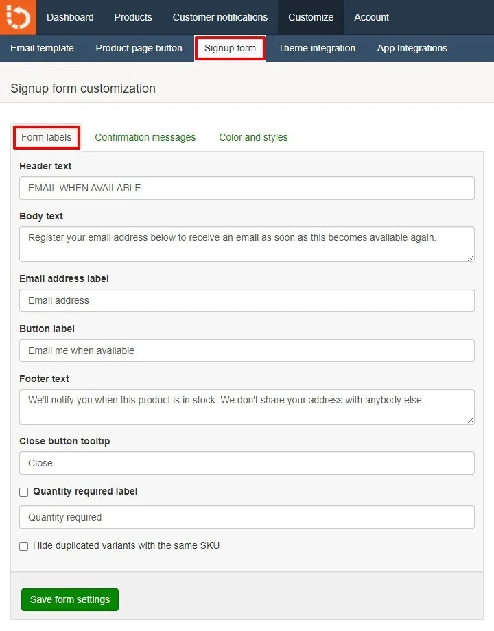
Task: Switch to Confirmation messages tab
Action: click(145, 137)
